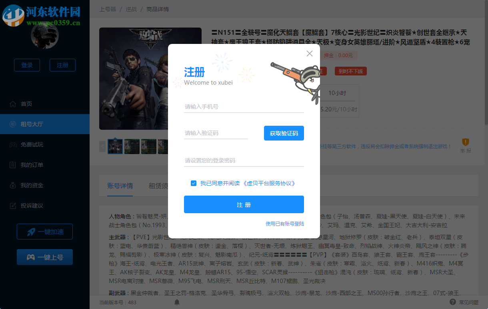Image resolution: width=488 pixels, height=309 pixels.
Task: Click 获取验证码 to request a code
Action: (x=284, y=133)
